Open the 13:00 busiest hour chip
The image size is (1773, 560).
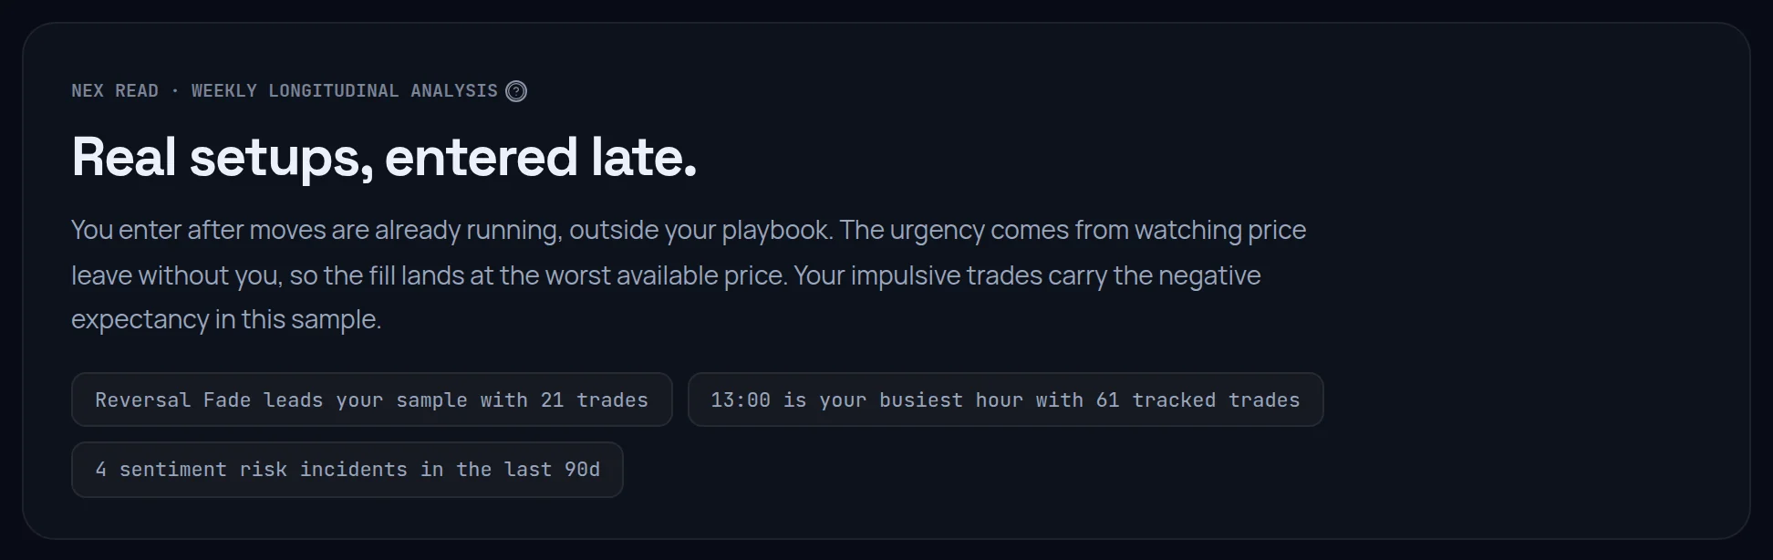click(x=1005, y=399)
